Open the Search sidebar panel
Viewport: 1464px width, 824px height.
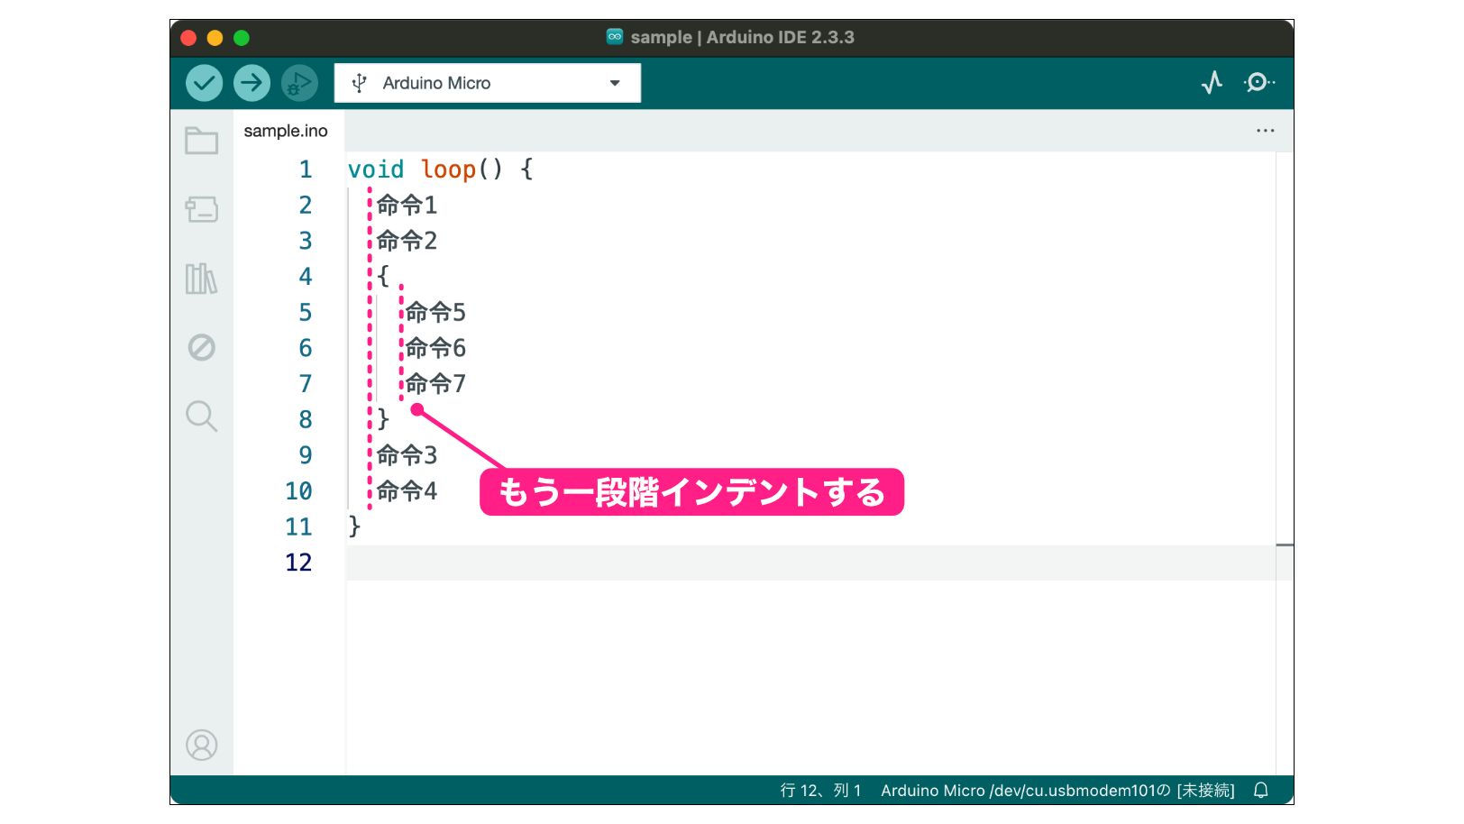(x=201, y=417)
